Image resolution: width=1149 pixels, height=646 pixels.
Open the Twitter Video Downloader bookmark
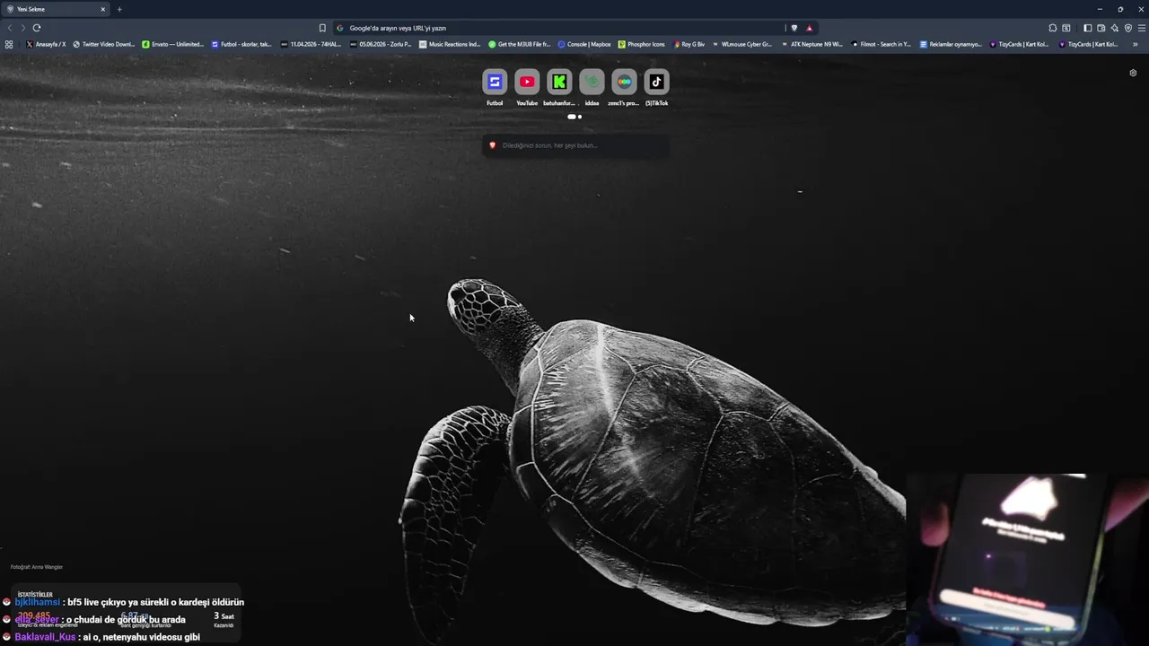103,44
